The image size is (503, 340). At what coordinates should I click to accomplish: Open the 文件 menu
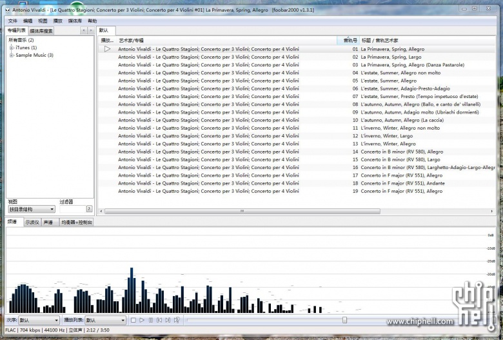[13, 21]
